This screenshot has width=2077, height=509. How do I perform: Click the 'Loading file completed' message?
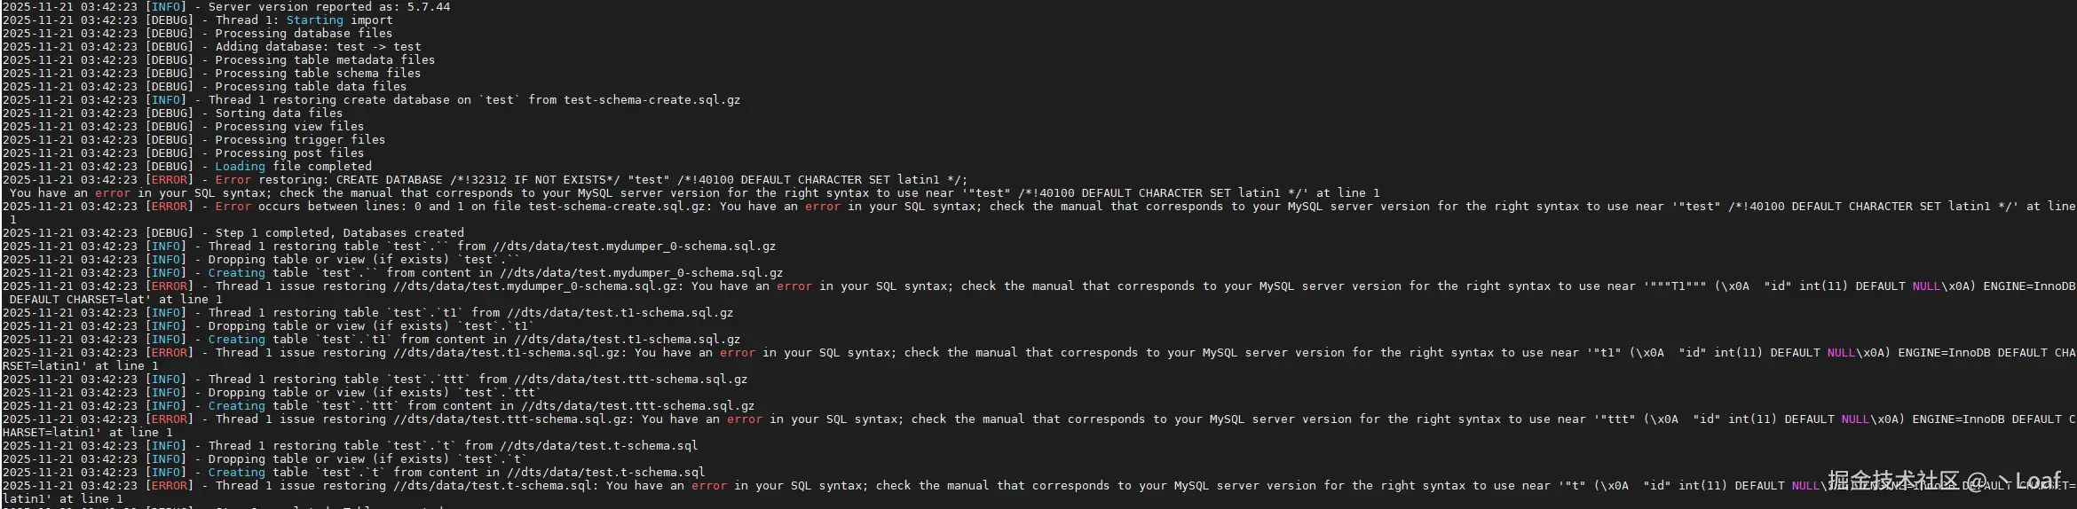[293, 167]
